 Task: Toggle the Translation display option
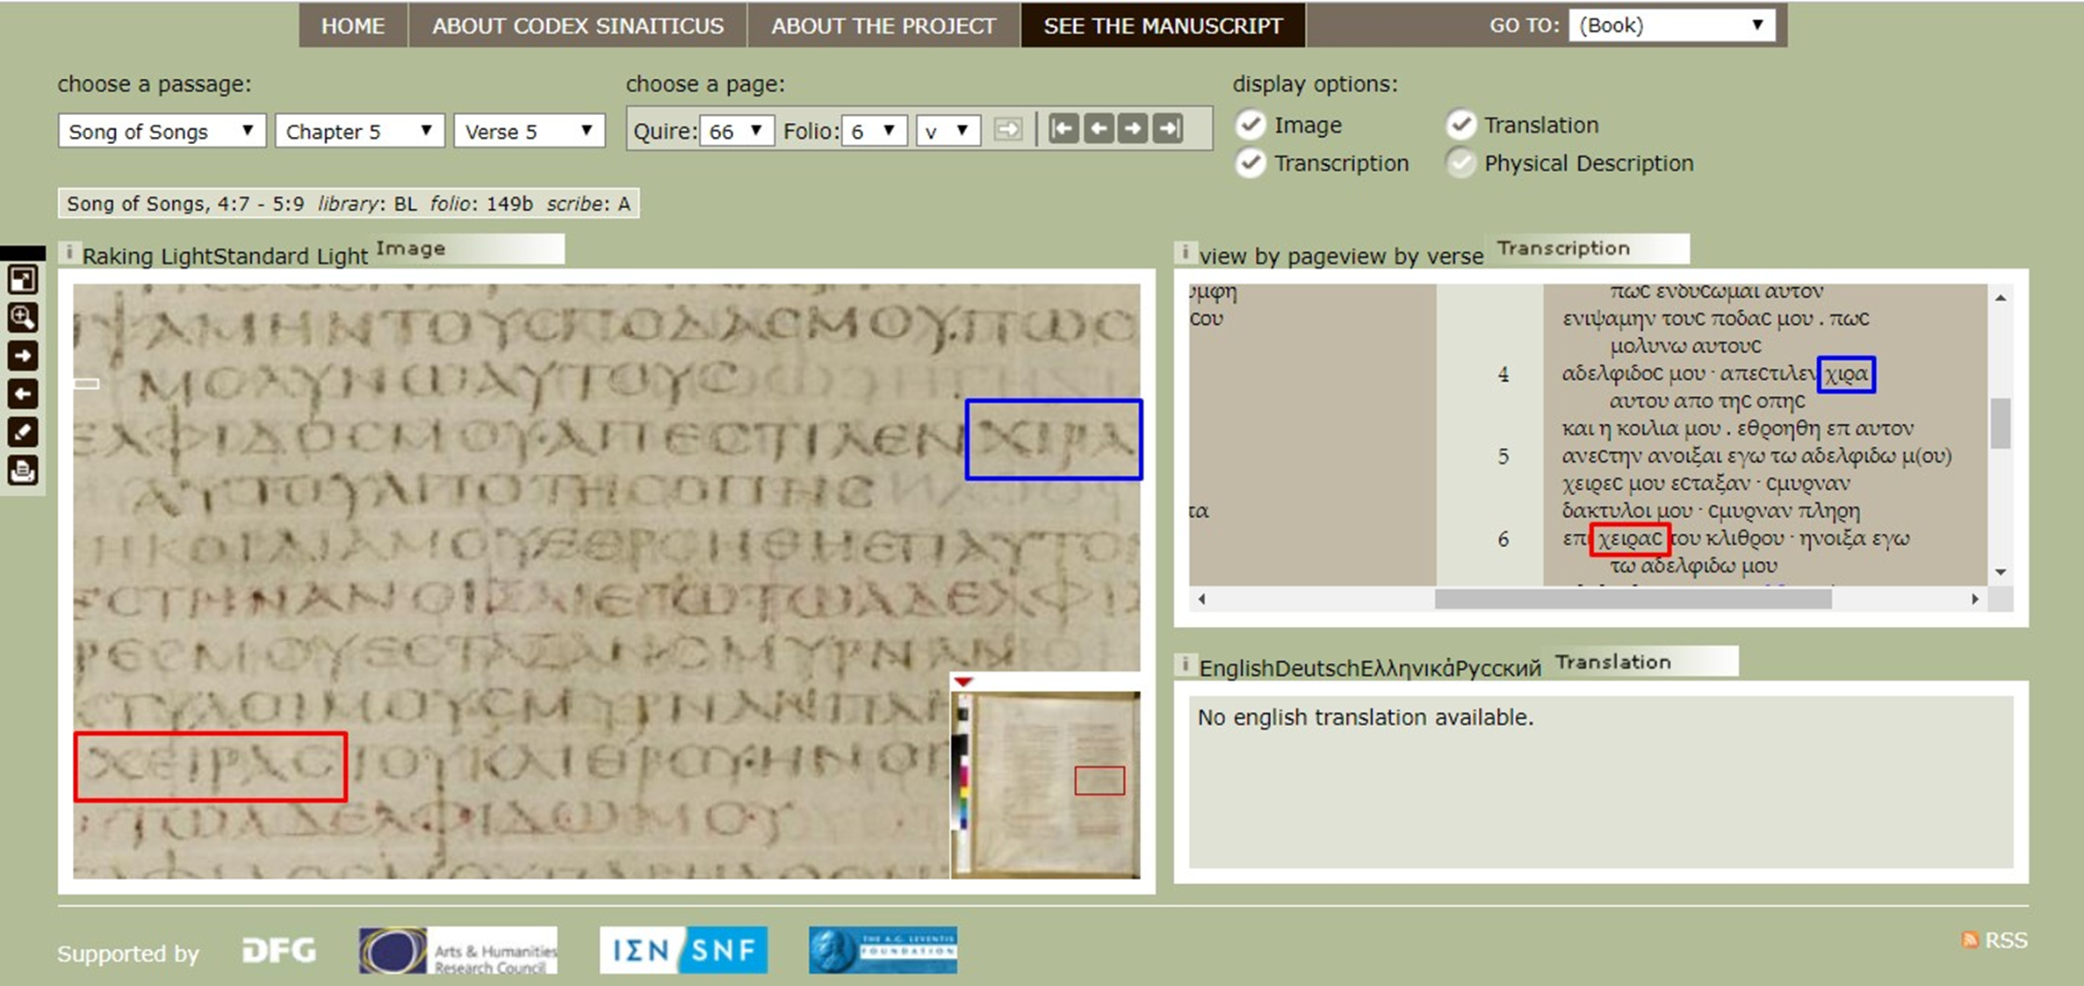click(1460, 125)
